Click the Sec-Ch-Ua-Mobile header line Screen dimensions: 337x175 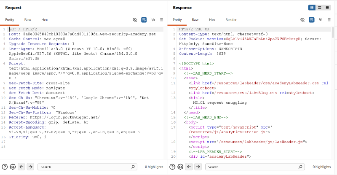click(x=32, y=108)
